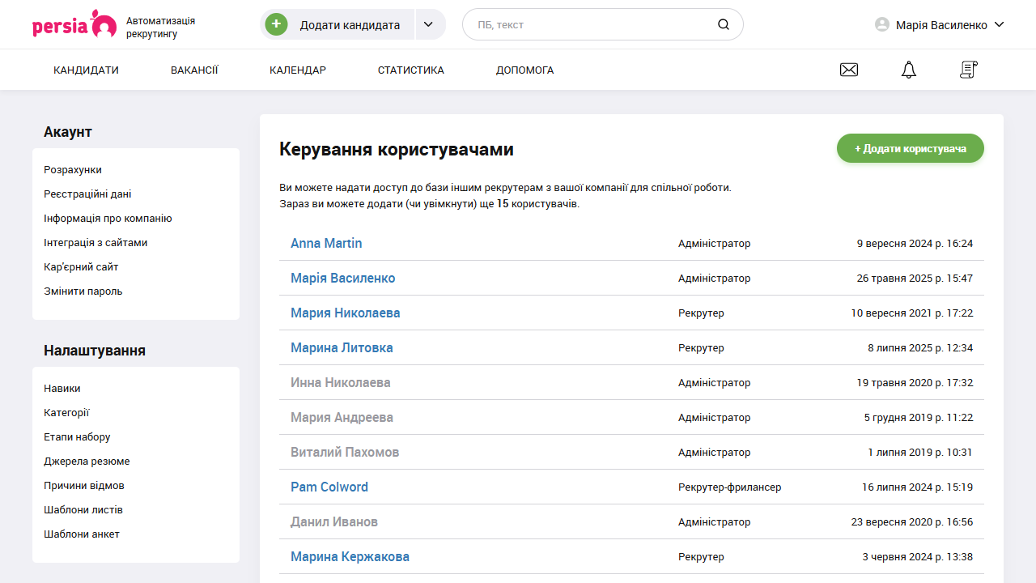Viewport: 1036px width, 583px height.
Task: Open the КАЛЕНДАР section
Action: [x=298, y=70]
